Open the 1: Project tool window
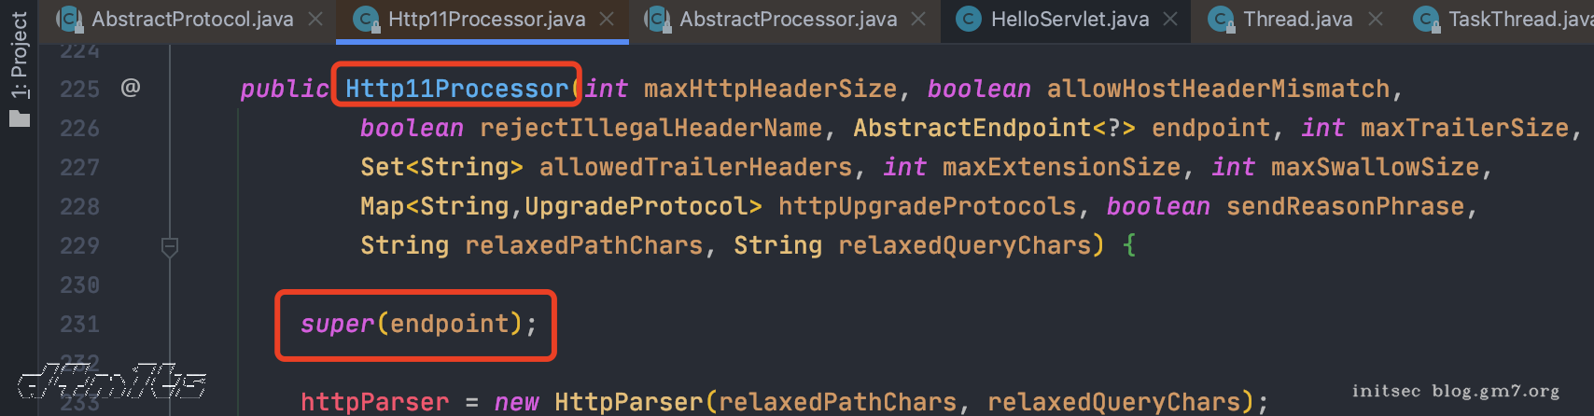1594x416 pixels. 20,56
